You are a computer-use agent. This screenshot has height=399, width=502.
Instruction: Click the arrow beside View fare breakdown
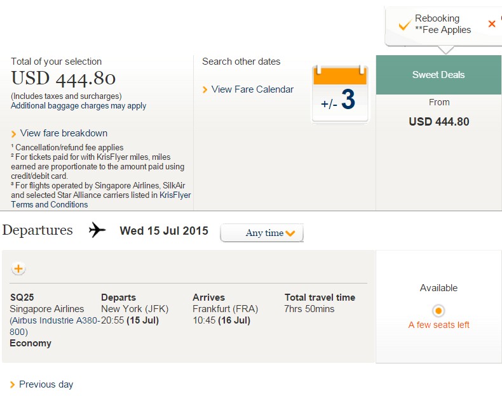13,134
